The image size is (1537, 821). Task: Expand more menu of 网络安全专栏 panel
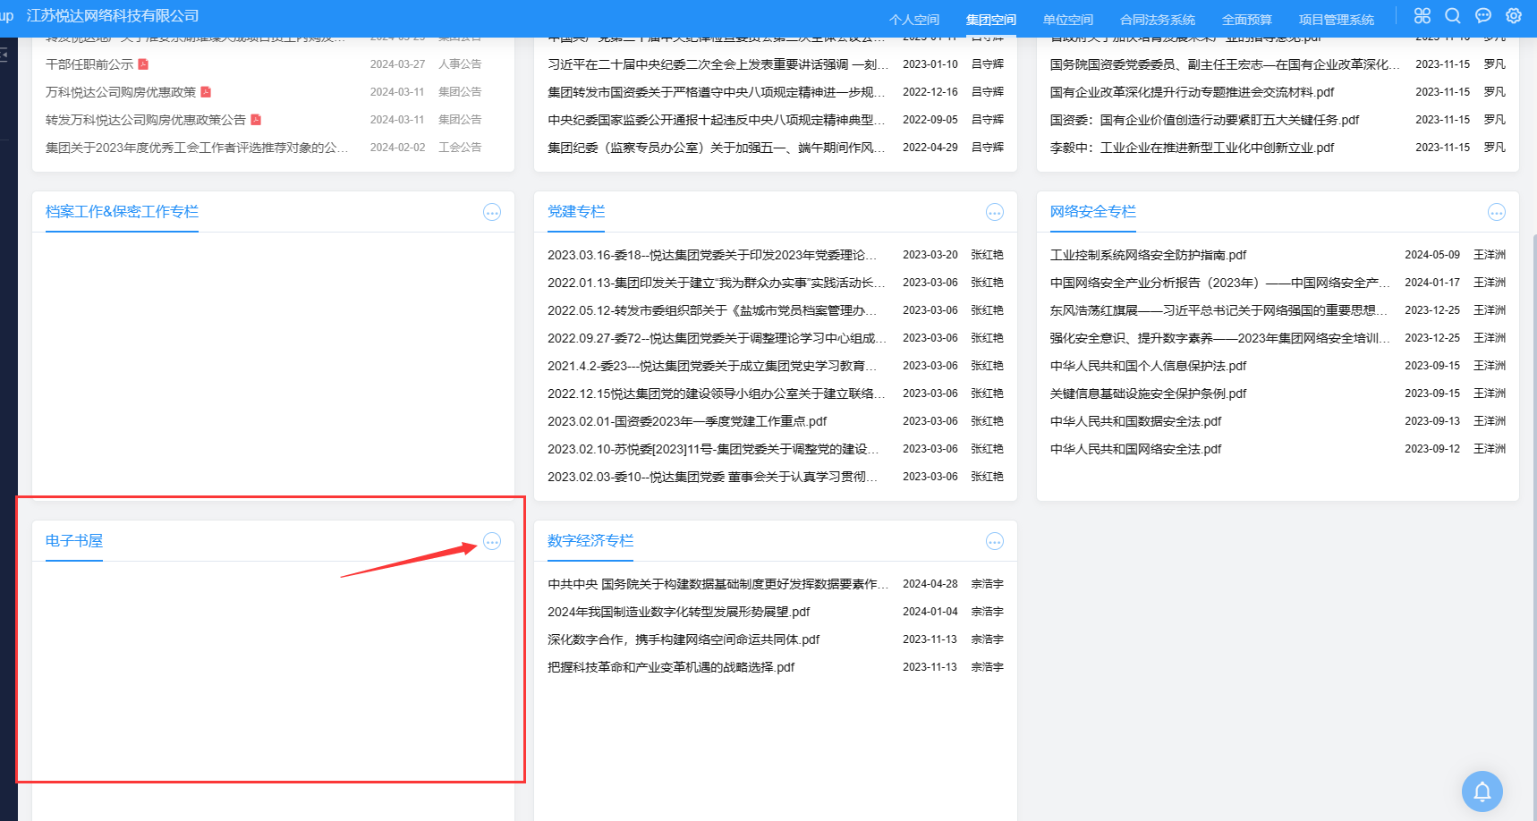point(1496,212)
